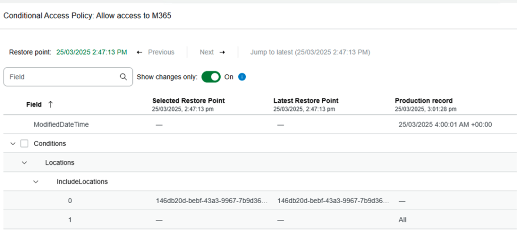Viewport: 517px width, 236px height.
Task: Click the blue info icon
Action: [x=242, y=77]
